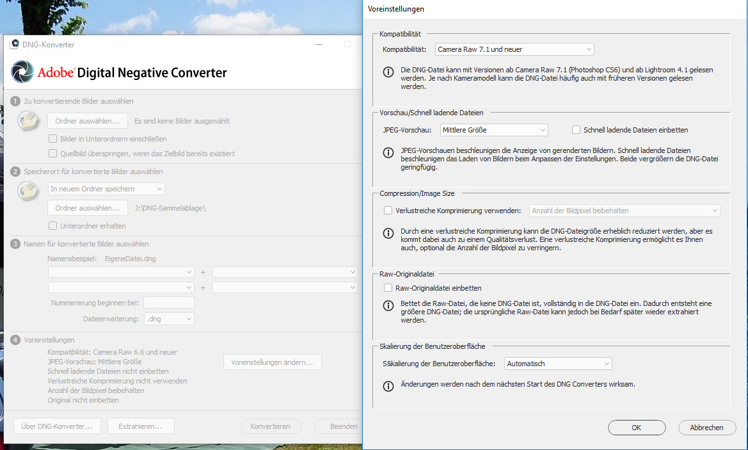The width and height of the screenshot is (748, 450).
Task: Open the Kompatibilität Camera Raw dropdown
Action: click(x=514, y=49)
